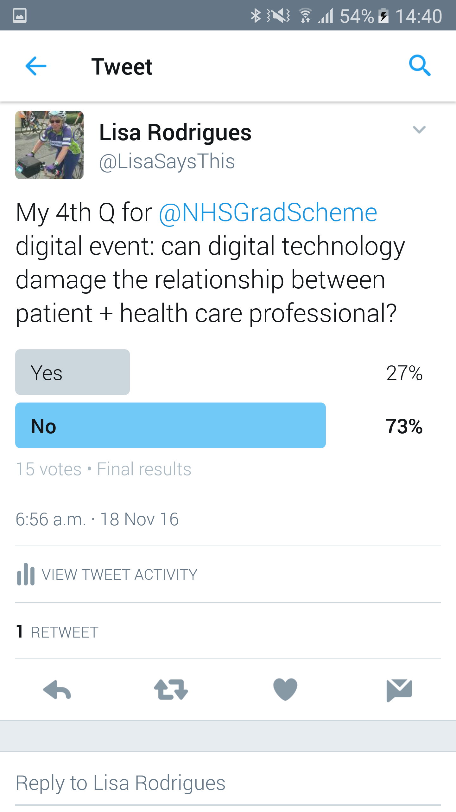Tap the No poll result bar
Screen dimensions: 456x812
click(170, 425)
